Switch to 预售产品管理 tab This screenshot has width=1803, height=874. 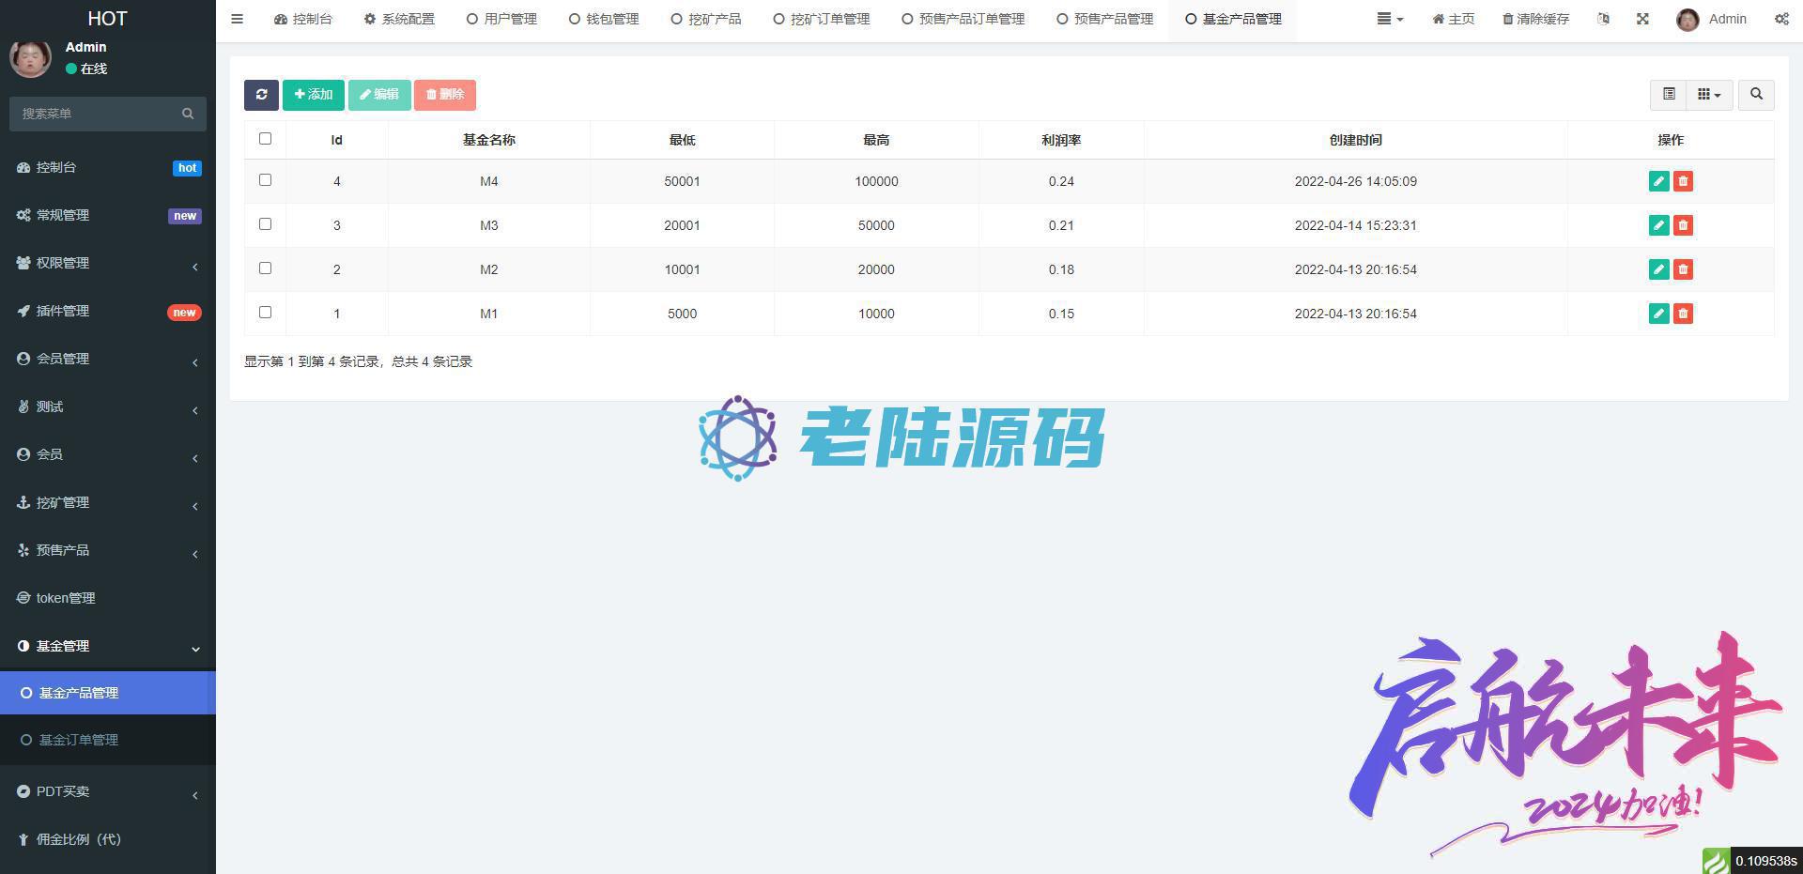(x=1105, y=19)
